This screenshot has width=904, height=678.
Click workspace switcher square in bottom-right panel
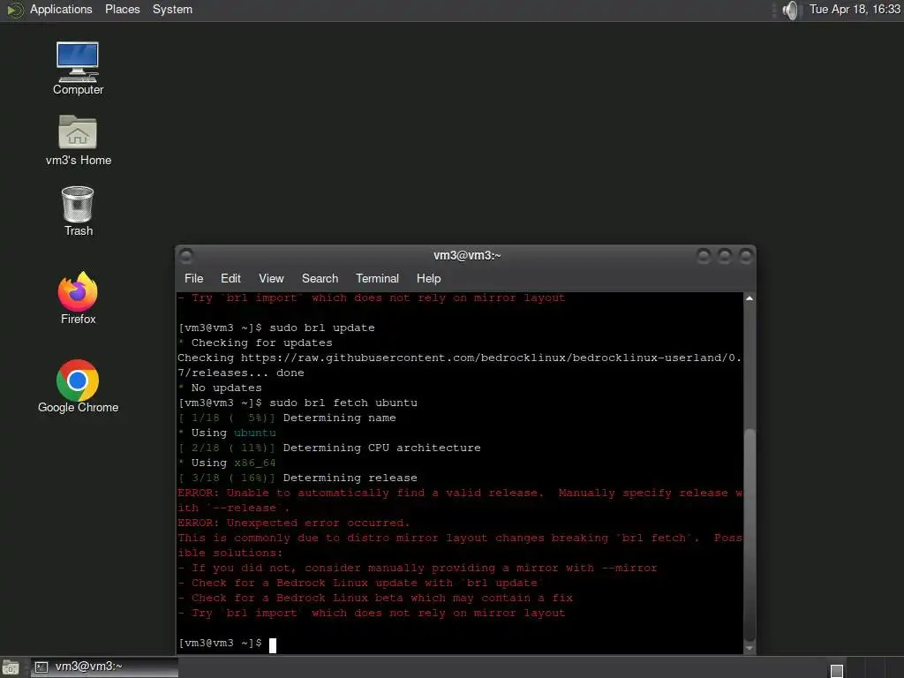837,671
